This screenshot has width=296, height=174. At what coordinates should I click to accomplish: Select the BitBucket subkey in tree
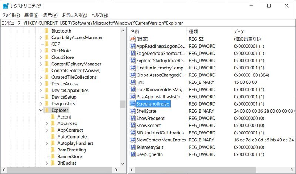67,163
